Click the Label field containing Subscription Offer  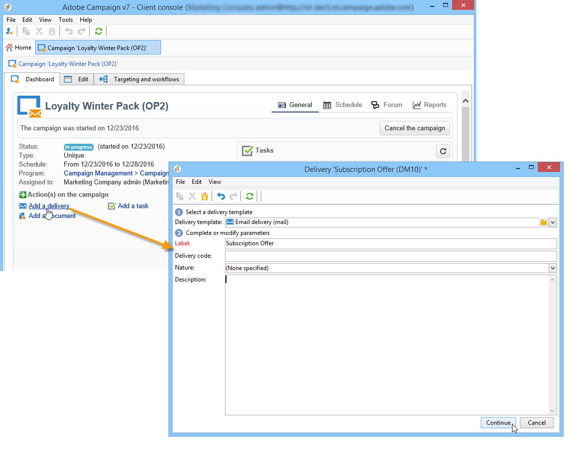(x=391, y=244)
